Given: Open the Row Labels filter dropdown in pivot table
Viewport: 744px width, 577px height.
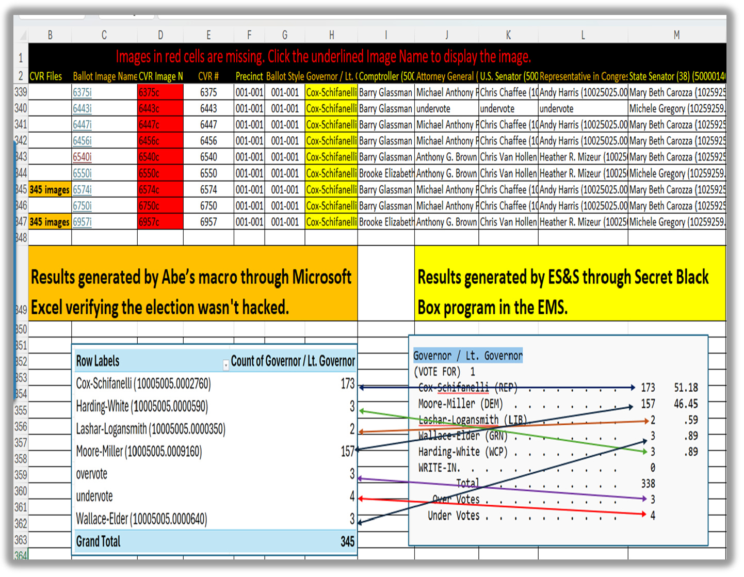Looking at the screenshot, I should pyautogui.click(x=225, y=365).
